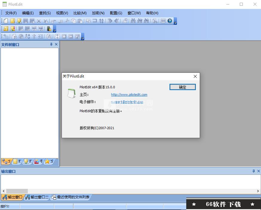Click the Close All files icon
261x210 pixels.
pyautogui.click(x=45, y=21)
